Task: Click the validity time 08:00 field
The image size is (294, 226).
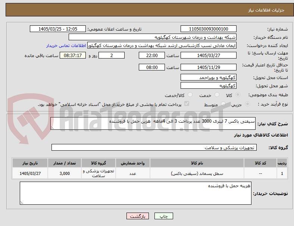Action: click(x=152, y=67)
